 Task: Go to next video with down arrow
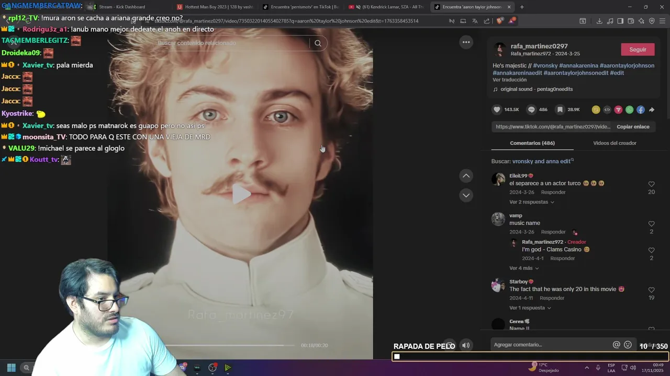point(466,195)
